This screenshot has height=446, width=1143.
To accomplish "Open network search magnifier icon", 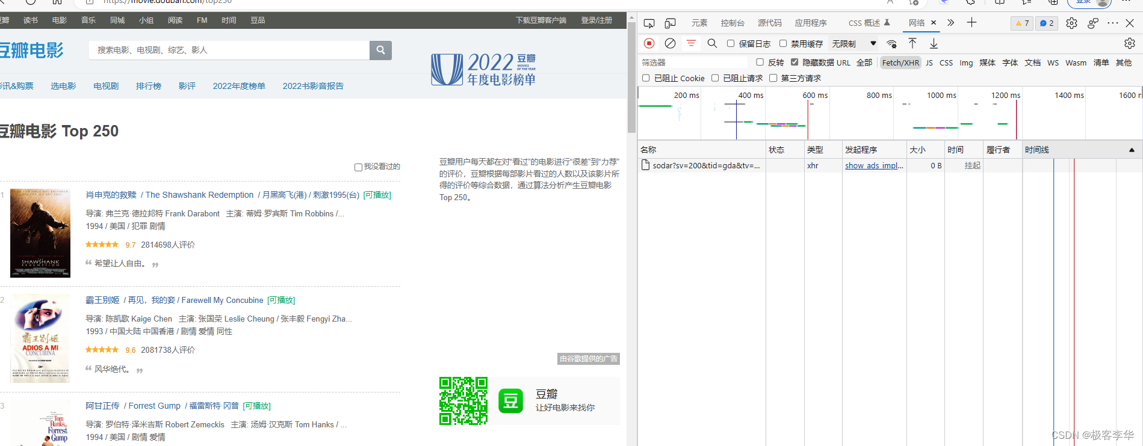I will click(x=712, y=43).
